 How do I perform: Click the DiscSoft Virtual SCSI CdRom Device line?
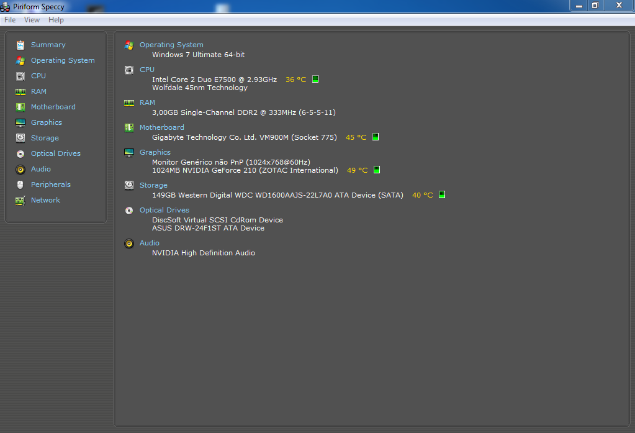pyautogui.click(x=217, y=220)
